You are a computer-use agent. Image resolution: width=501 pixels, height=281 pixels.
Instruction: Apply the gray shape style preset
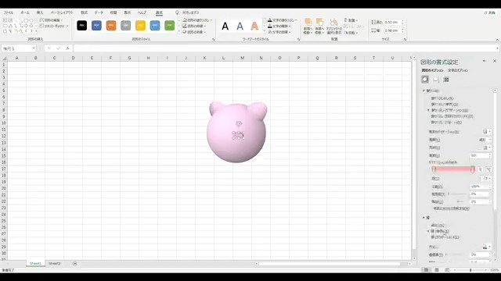click(x=125, y=26)
